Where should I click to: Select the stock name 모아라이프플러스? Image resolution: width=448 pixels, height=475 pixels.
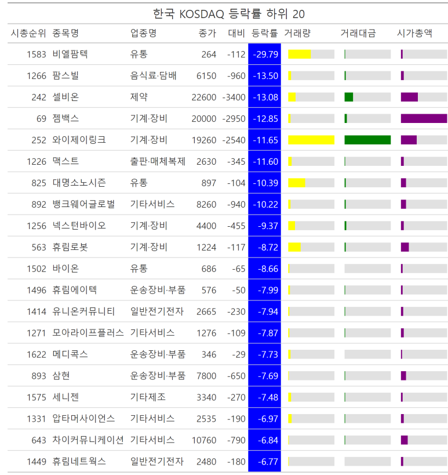88,333
